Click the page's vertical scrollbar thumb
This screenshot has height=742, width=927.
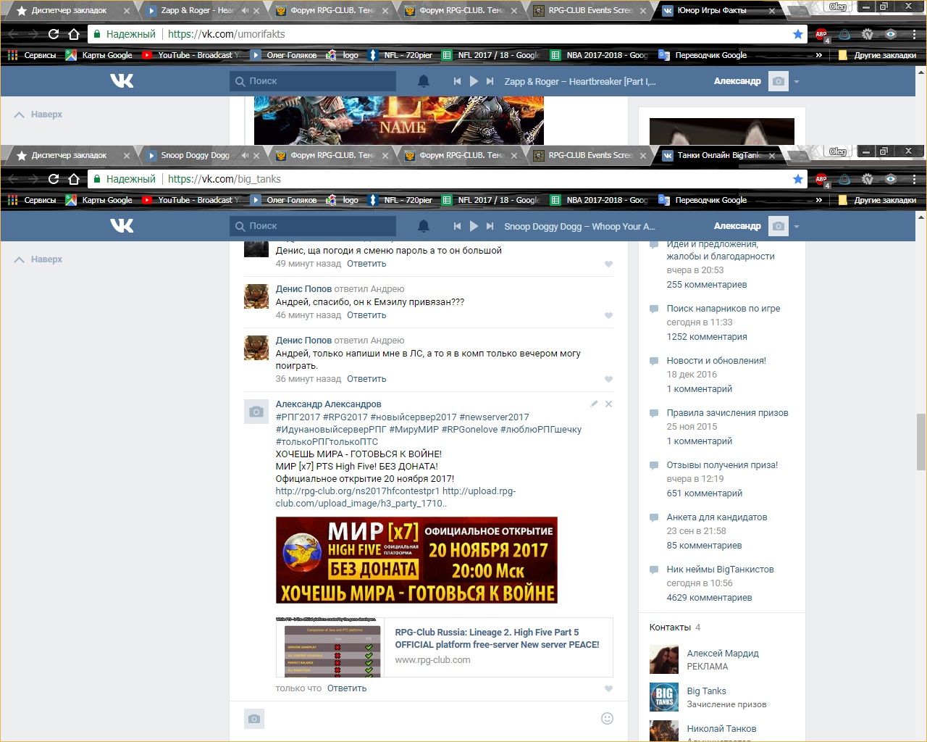920,442
